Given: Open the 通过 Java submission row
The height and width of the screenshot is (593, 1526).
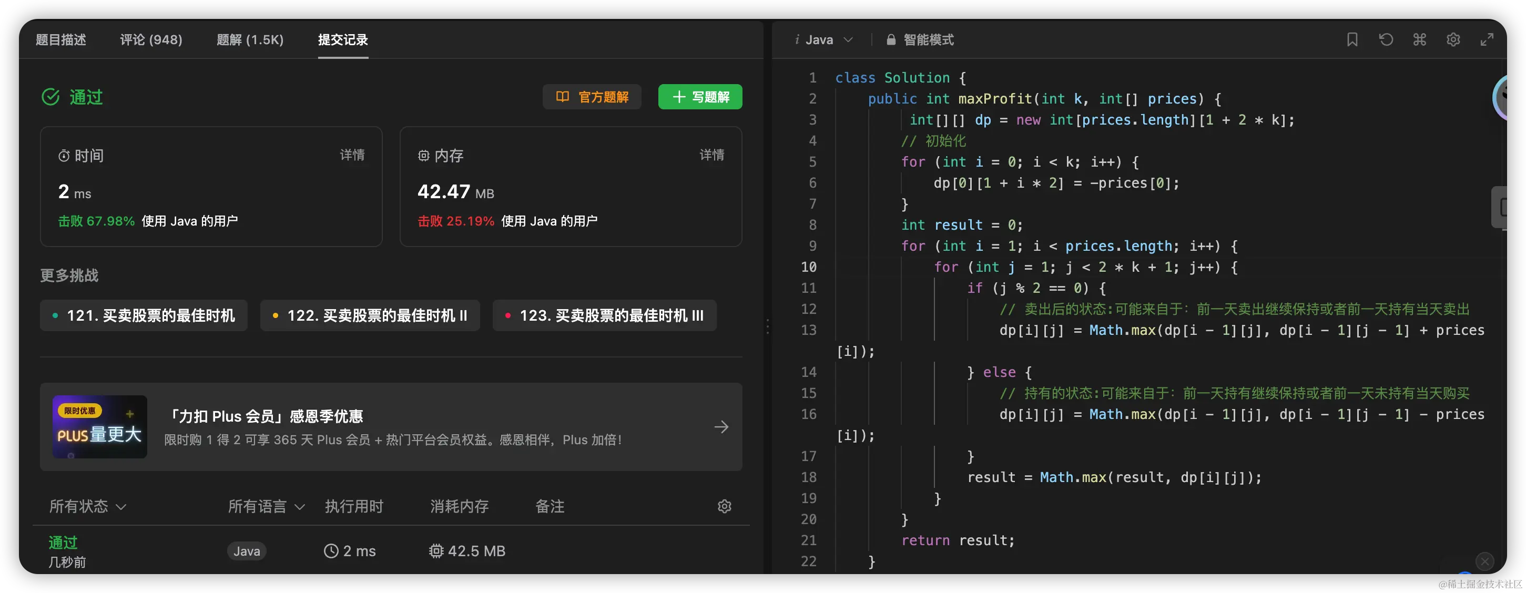Looking at the screenshot, I should tap(64, 543).
